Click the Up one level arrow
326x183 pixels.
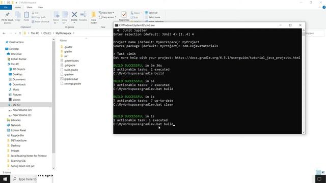coord(20,33)
